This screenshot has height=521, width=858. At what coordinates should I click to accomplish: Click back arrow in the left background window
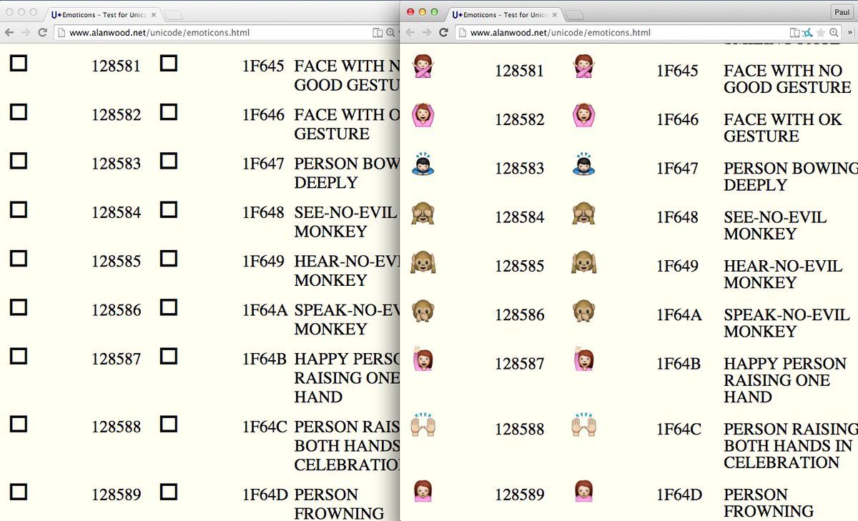[9, 33]
